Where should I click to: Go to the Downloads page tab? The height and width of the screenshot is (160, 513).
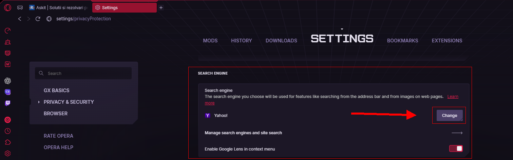281,41
